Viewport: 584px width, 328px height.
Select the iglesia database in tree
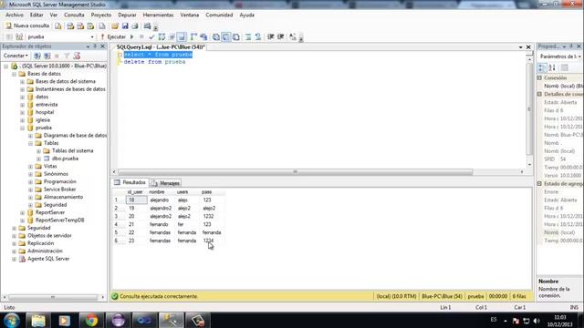pos(43,120)
